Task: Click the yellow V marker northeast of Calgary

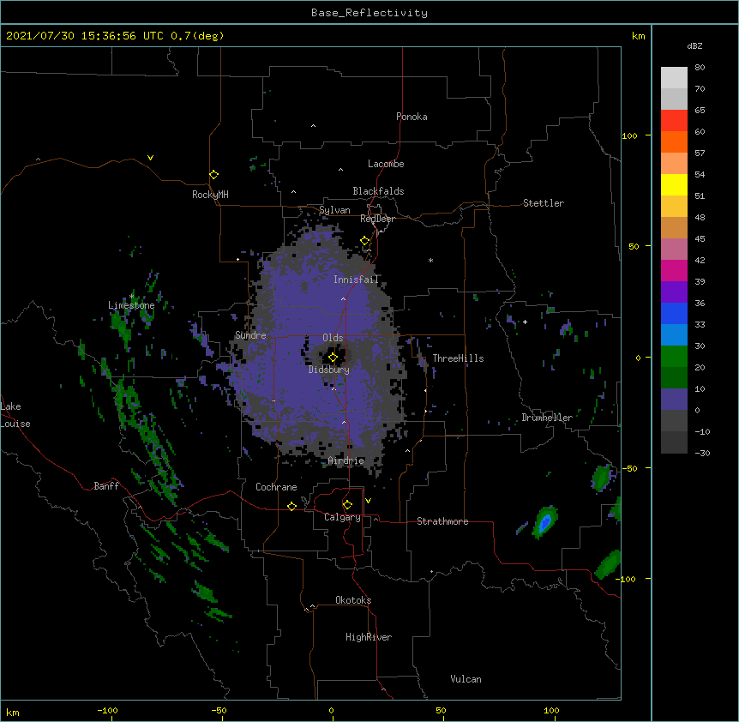Action: pos(368,501)
